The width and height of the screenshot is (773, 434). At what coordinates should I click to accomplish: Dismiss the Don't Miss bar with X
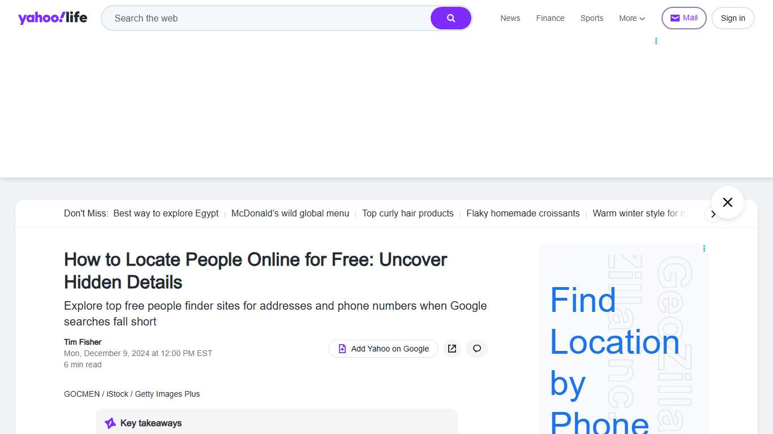pos(727,202)
